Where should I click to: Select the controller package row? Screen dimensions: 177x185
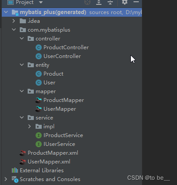tap(72, 39)
